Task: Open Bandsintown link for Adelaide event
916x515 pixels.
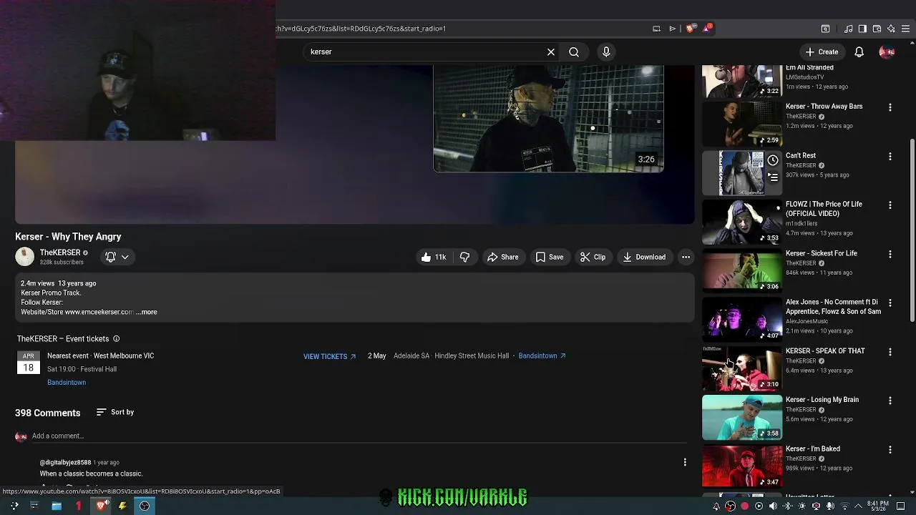Action: (542, 355)
